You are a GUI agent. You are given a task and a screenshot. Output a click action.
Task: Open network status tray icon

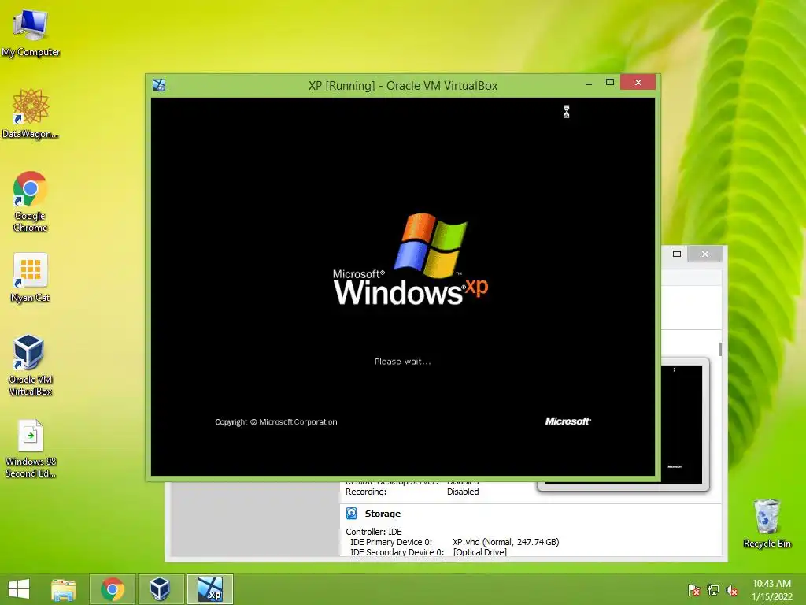(x=713, y=590)
